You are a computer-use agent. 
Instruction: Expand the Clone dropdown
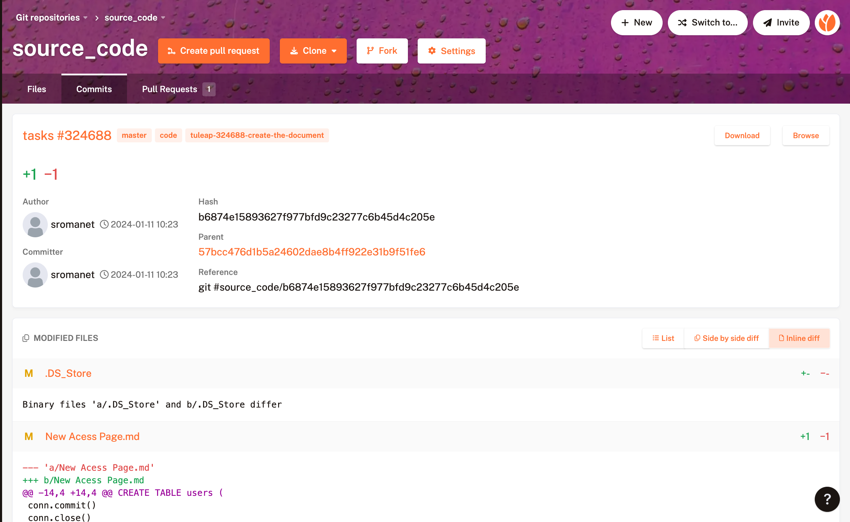click(x=313, y=51)
